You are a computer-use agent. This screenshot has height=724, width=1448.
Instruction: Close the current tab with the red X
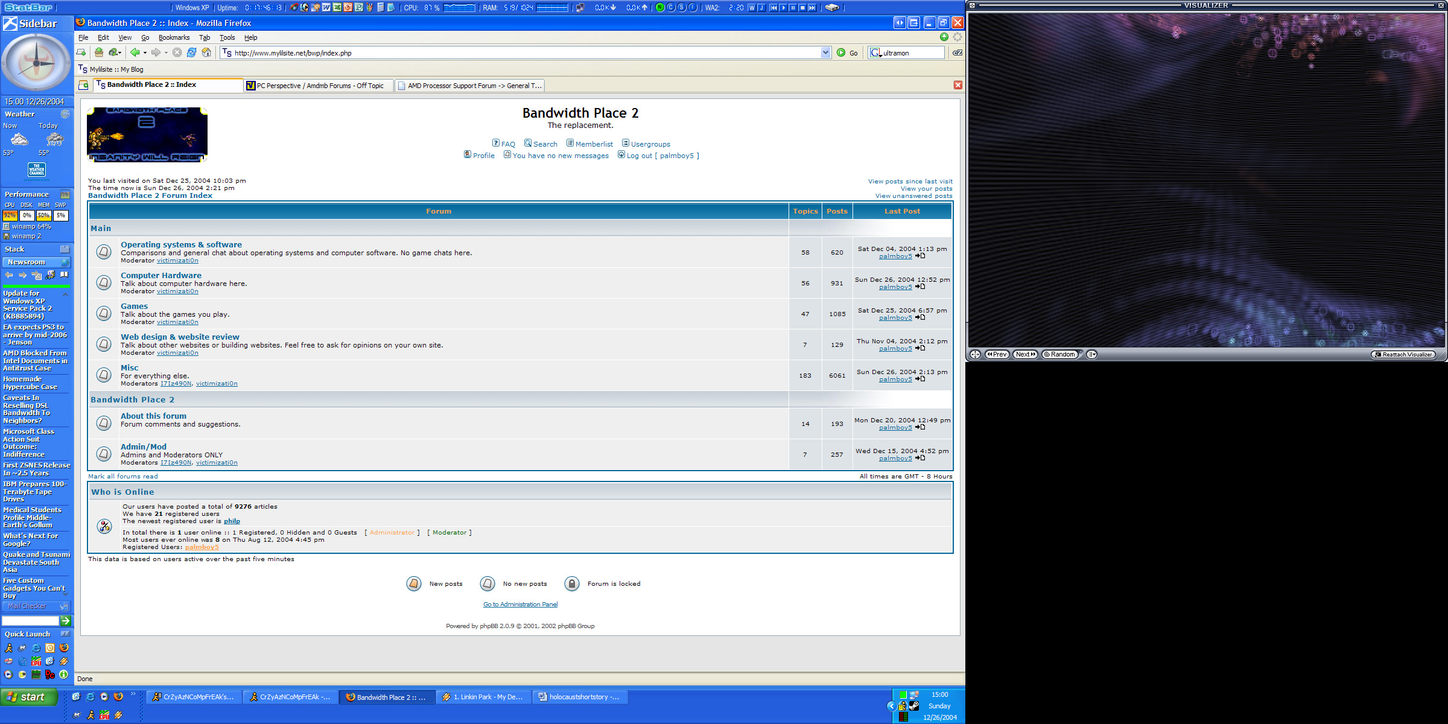957,85
